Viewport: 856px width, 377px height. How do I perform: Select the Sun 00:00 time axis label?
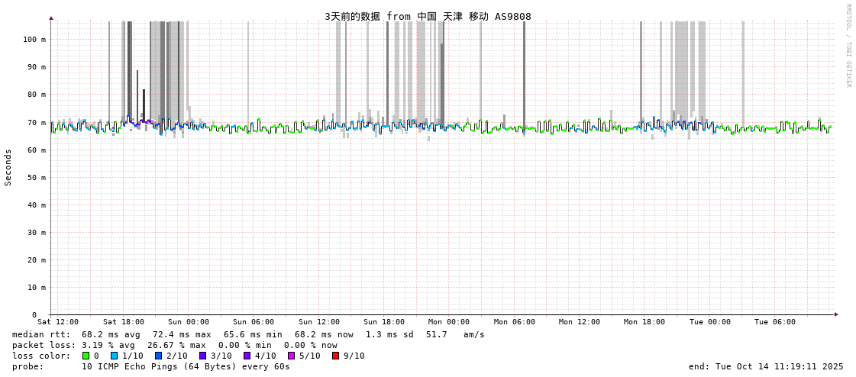[x=189, y=322]
